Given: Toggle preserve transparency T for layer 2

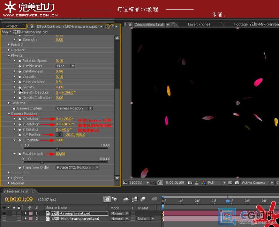Looking at the screenshot, I should [133, 219].
